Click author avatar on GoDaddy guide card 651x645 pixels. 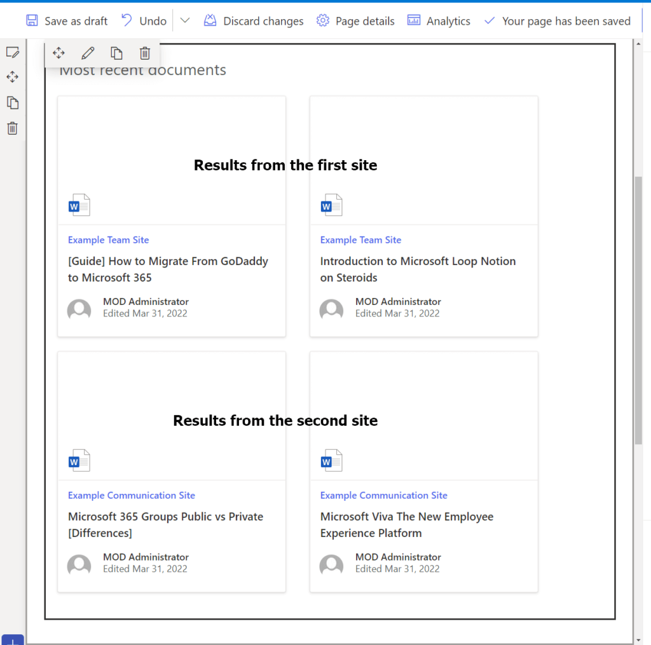tap(79, 309)
